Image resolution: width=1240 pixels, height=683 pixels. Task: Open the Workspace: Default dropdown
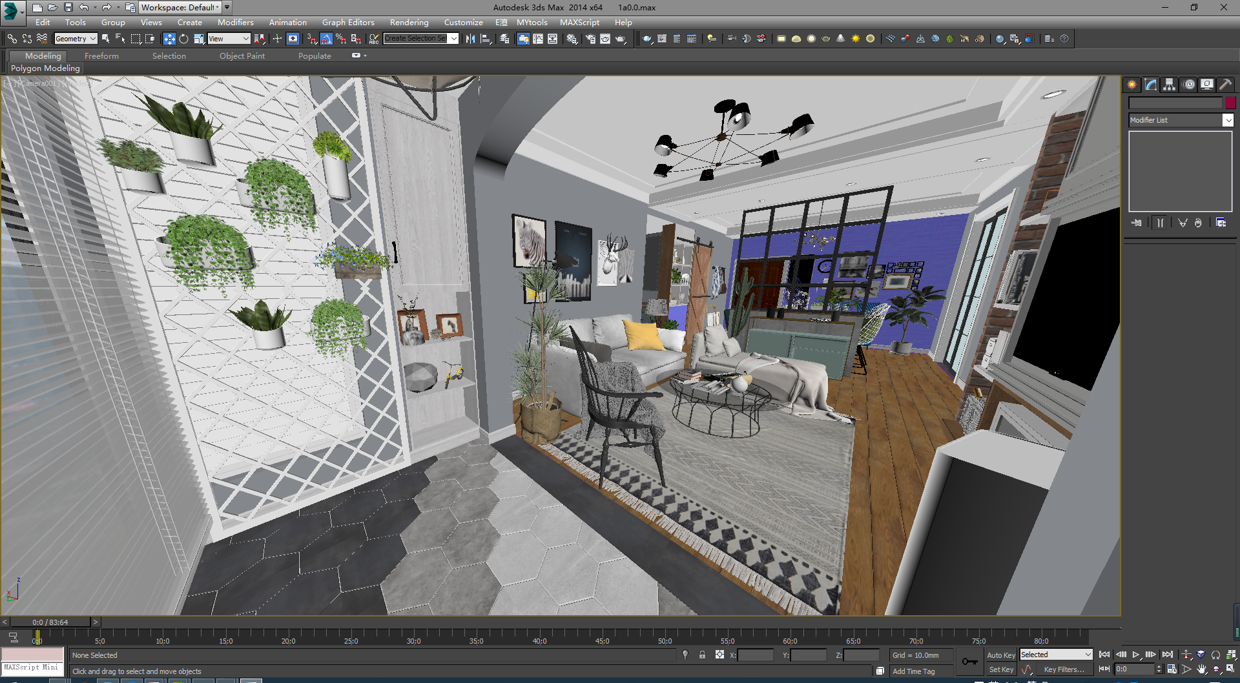tap(180, 7)
